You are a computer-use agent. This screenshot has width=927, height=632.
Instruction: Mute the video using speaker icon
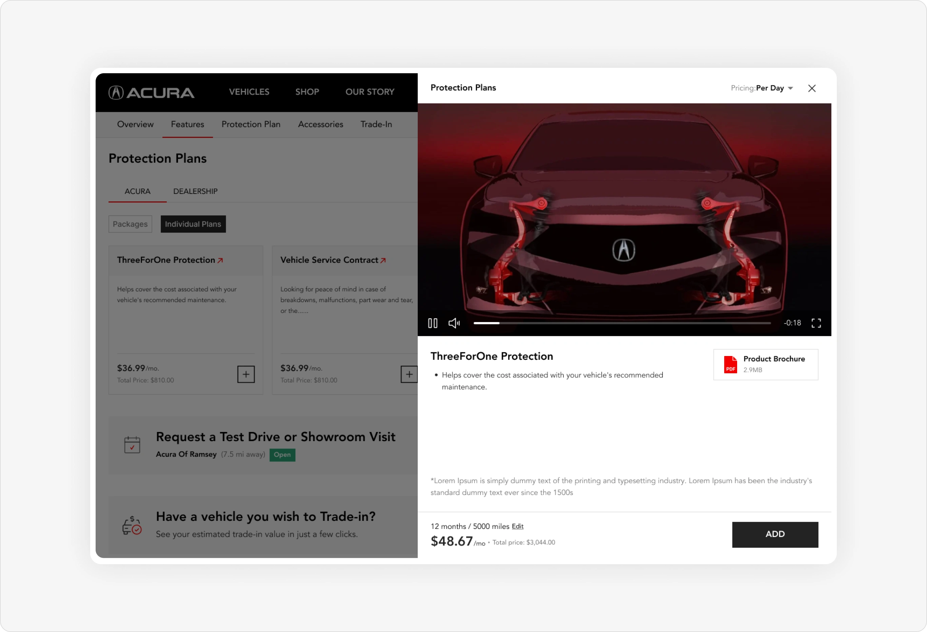pos(454,323)
